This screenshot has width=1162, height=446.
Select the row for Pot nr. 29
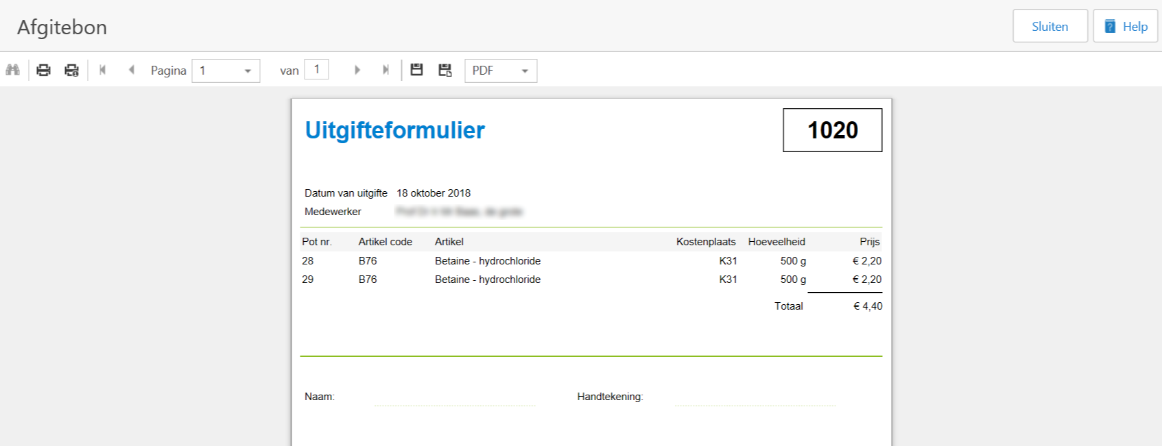pos(591,280)
